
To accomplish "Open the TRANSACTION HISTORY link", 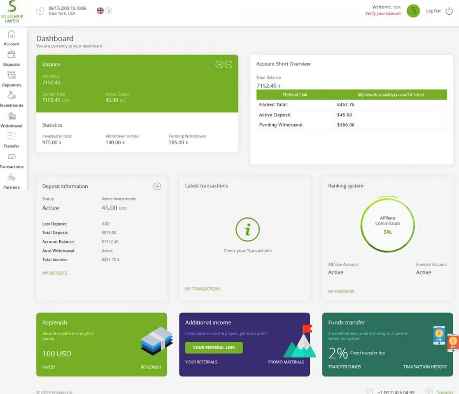I will (x=425, y=367).
